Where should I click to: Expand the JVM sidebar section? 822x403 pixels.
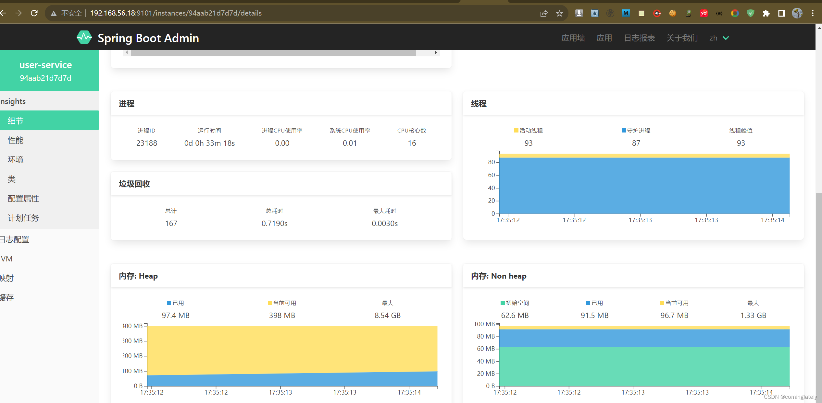49,259
